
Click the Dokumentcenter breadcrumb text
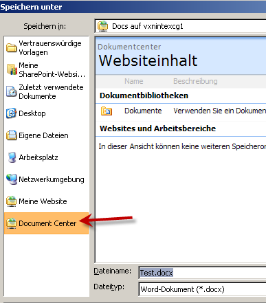129,47
